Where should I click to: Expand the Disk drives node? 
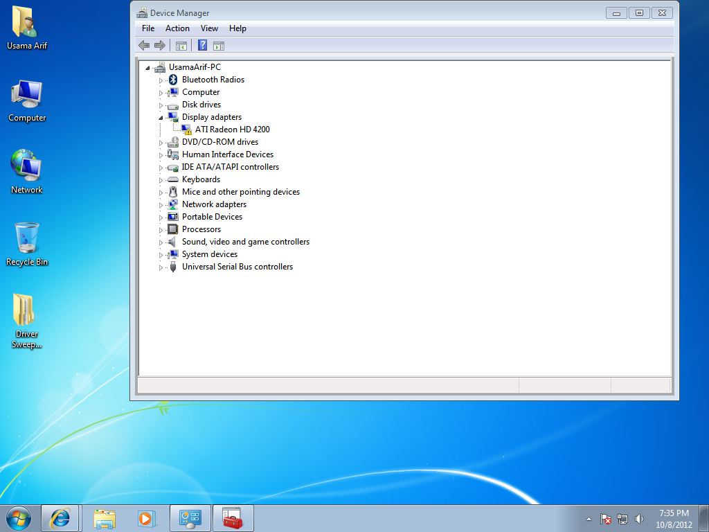[x=161, y=105]
